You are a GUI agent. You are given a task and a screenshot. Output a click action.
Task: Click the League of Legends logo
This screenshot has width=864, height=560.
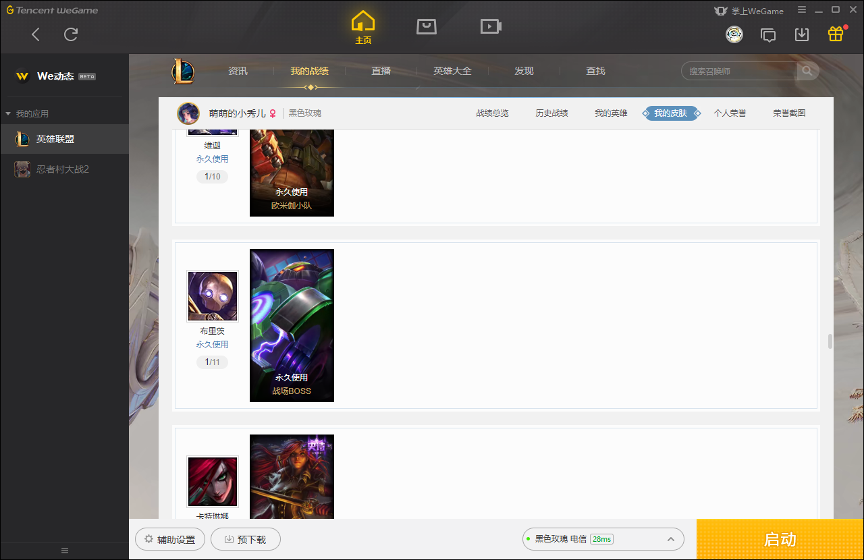pyautogui.click(x=183, y=72)
